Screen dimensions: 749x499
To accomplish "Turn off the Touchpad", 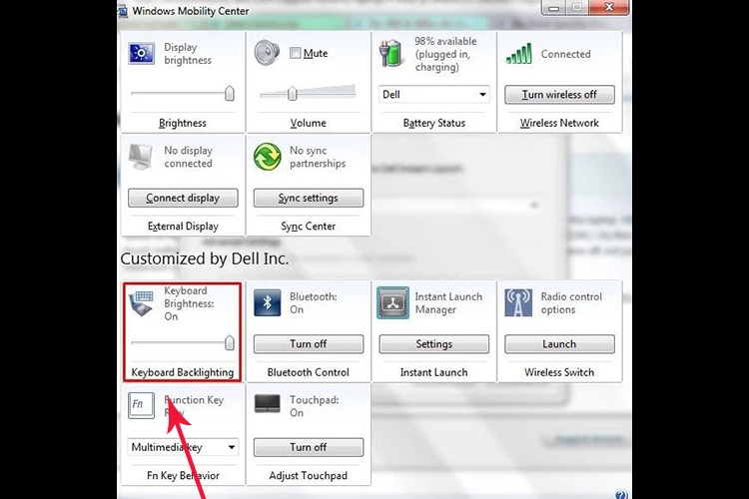I will pos(309,447).
